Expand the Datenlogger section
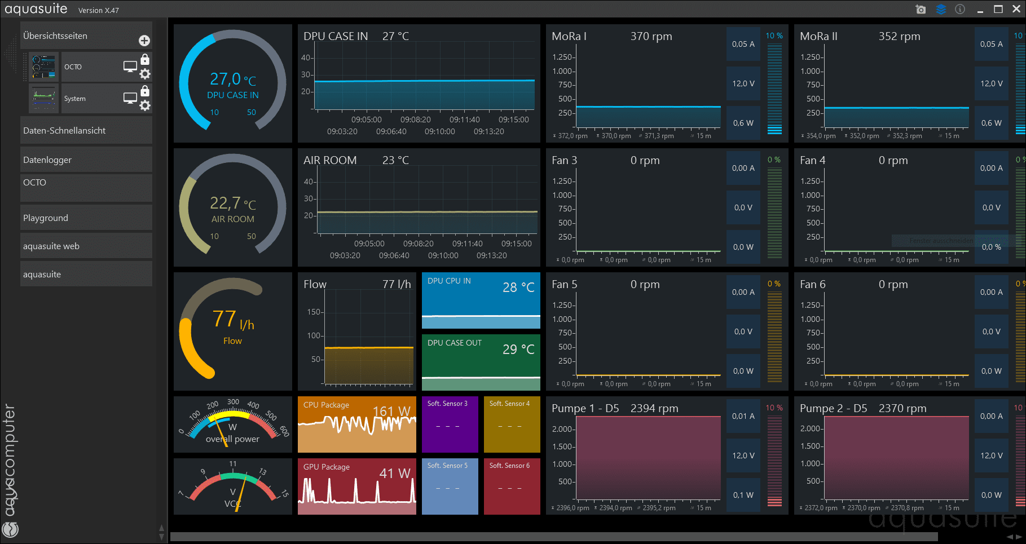The width and height of the screenshot is (1026, 544). (86, 160)
